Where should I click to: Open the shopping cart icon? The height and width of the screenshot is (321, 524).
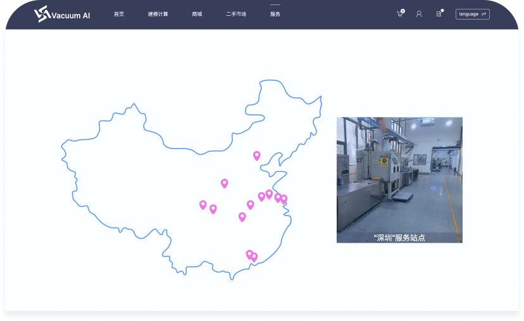400,14
